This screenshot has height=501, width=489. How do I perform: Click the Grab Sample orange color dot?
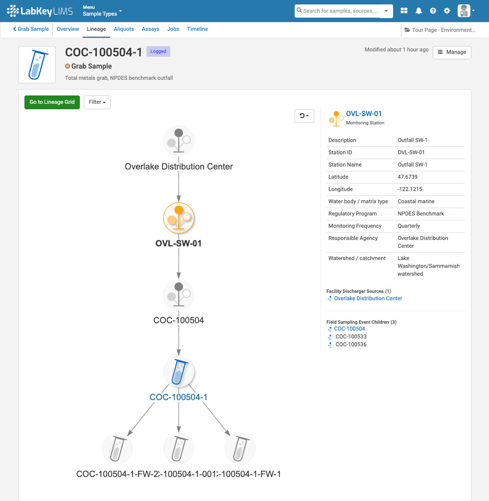click(68, 66)
